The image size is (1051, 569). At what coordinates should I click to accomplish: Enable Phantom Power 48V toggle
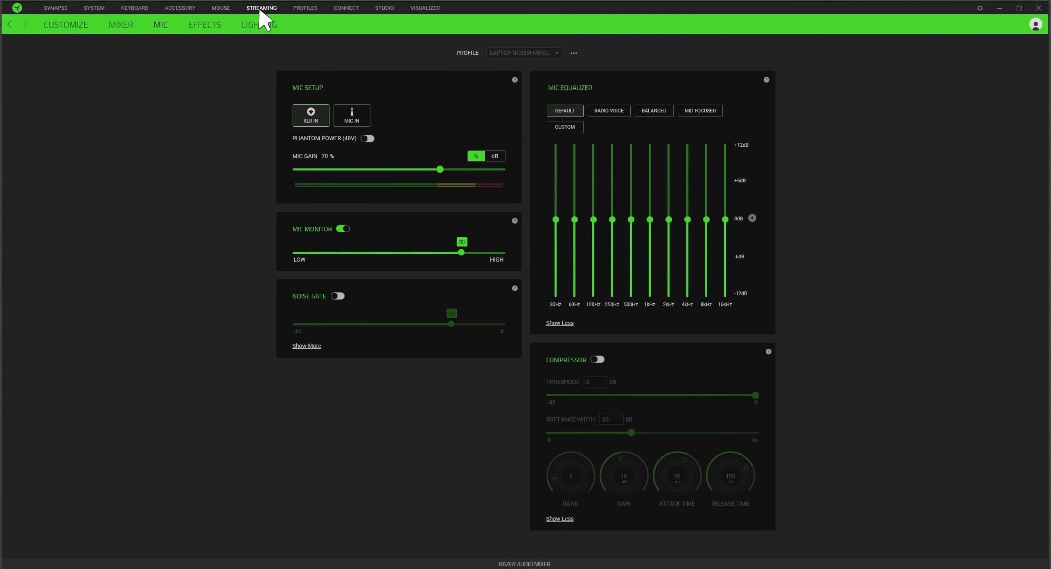pyautogui.click(x=367, y=139)
